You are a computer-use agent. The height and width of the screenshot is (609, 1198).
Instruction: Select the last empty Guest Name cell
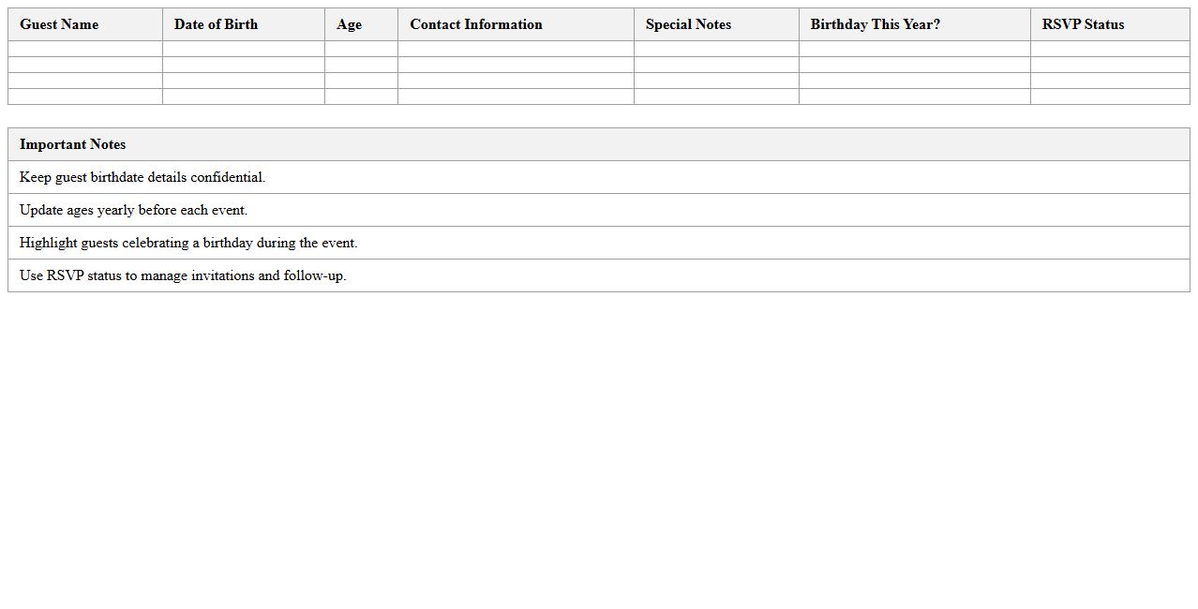(x=85, y=97)
